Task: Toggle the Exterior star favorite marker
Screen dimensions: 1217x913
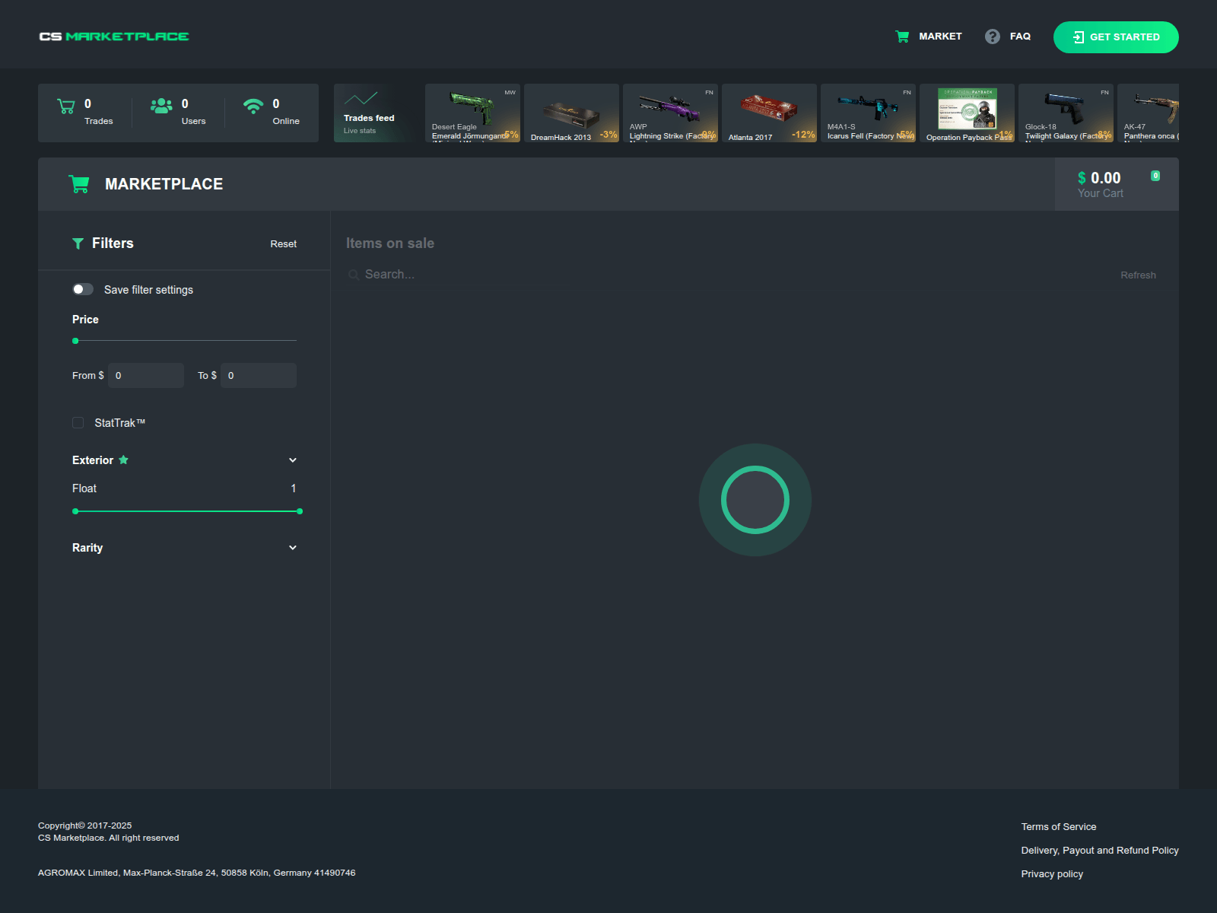Action: point(124,460)
